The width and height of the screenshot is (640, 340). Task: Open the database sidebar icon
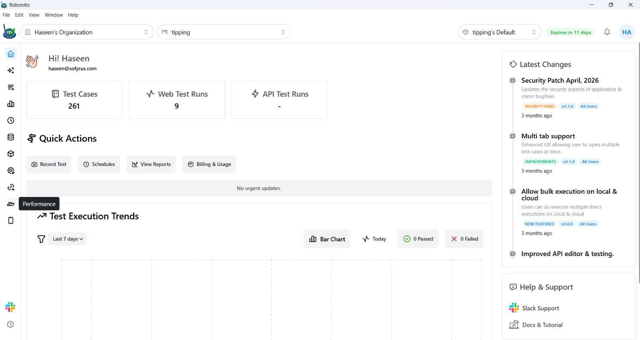click(x=11, y=137)
